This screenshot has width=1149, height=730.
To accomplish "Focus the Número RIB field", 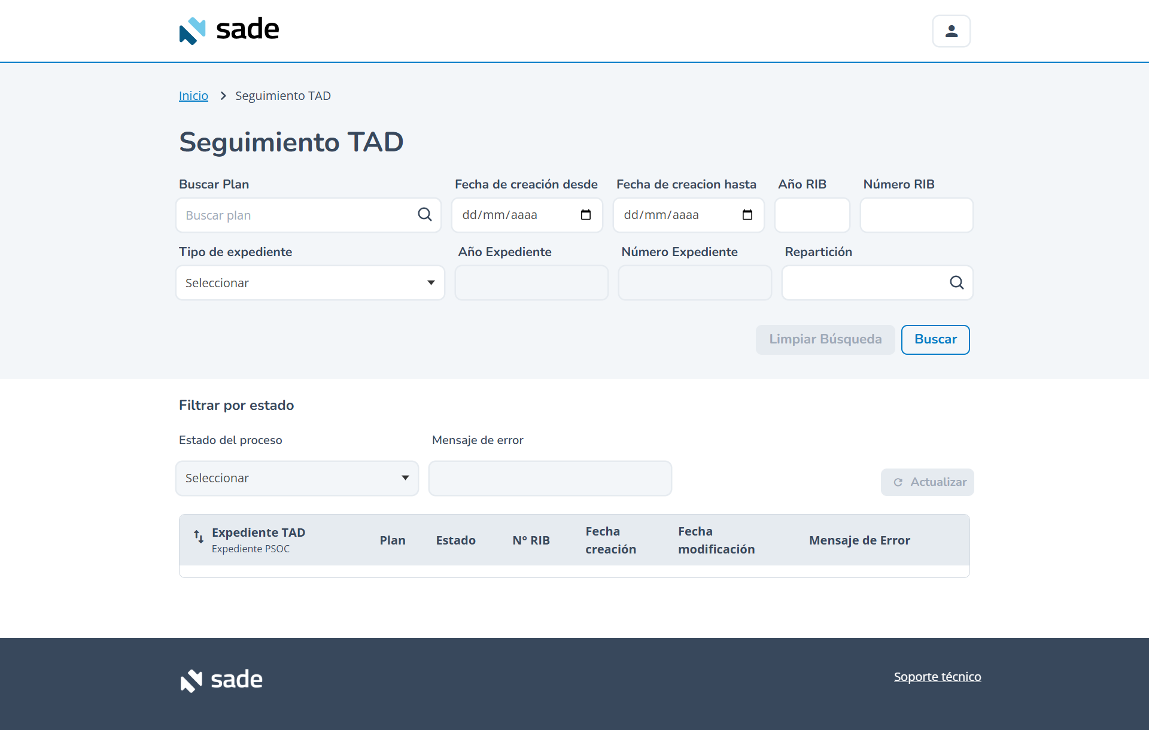I will (916, 215).
